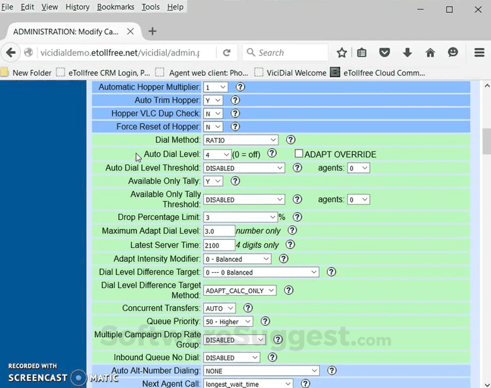Open help for the Dial Method setting
The image size is (491, 388).
coord(290,140)
